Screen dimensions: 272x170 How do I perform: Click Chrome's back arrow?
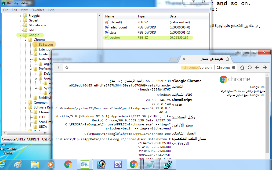pos(257,67)
